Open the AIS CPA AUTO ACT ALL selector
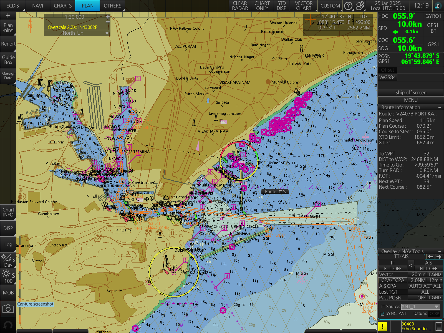 (425, 286)
